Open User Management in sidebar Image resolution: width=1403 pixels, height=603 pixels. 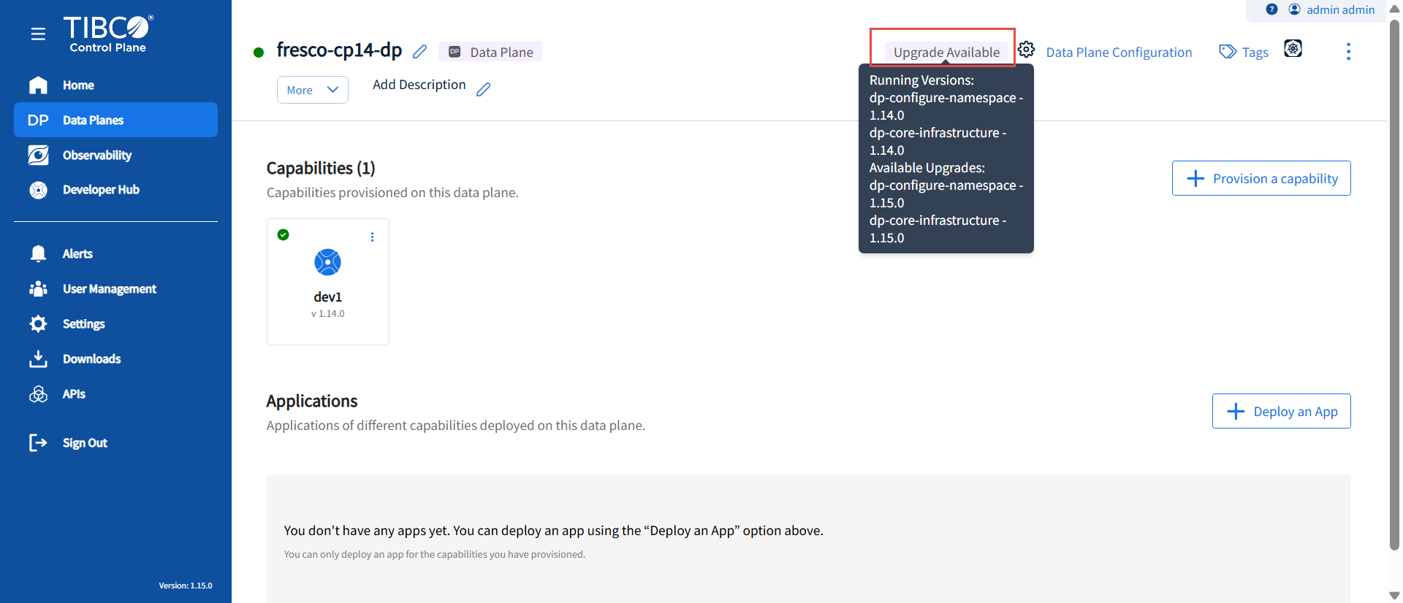(115, 288)
